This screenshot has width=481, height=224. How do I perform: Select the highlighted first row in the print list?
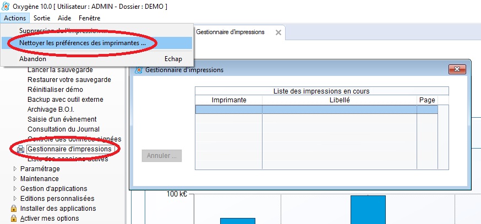pos(316,110)
